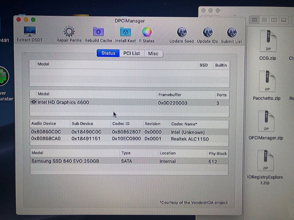Run Repair Perms gear tool
294x220 pixels.
pos(69,31)
